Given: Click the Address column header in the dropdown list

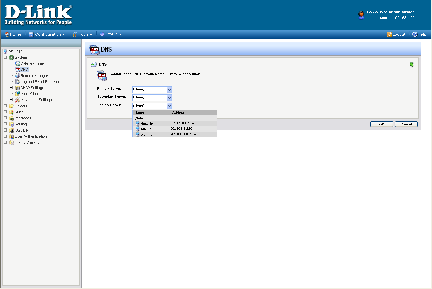Looking at the screenshot, I should [x=179, y=113].
